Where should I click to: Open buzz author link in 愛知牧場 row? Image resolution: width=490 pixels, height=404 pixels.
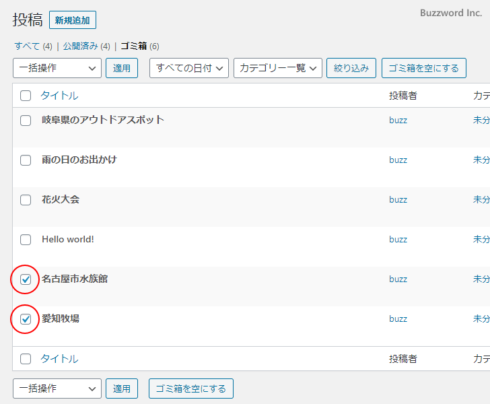click(398, 319)
